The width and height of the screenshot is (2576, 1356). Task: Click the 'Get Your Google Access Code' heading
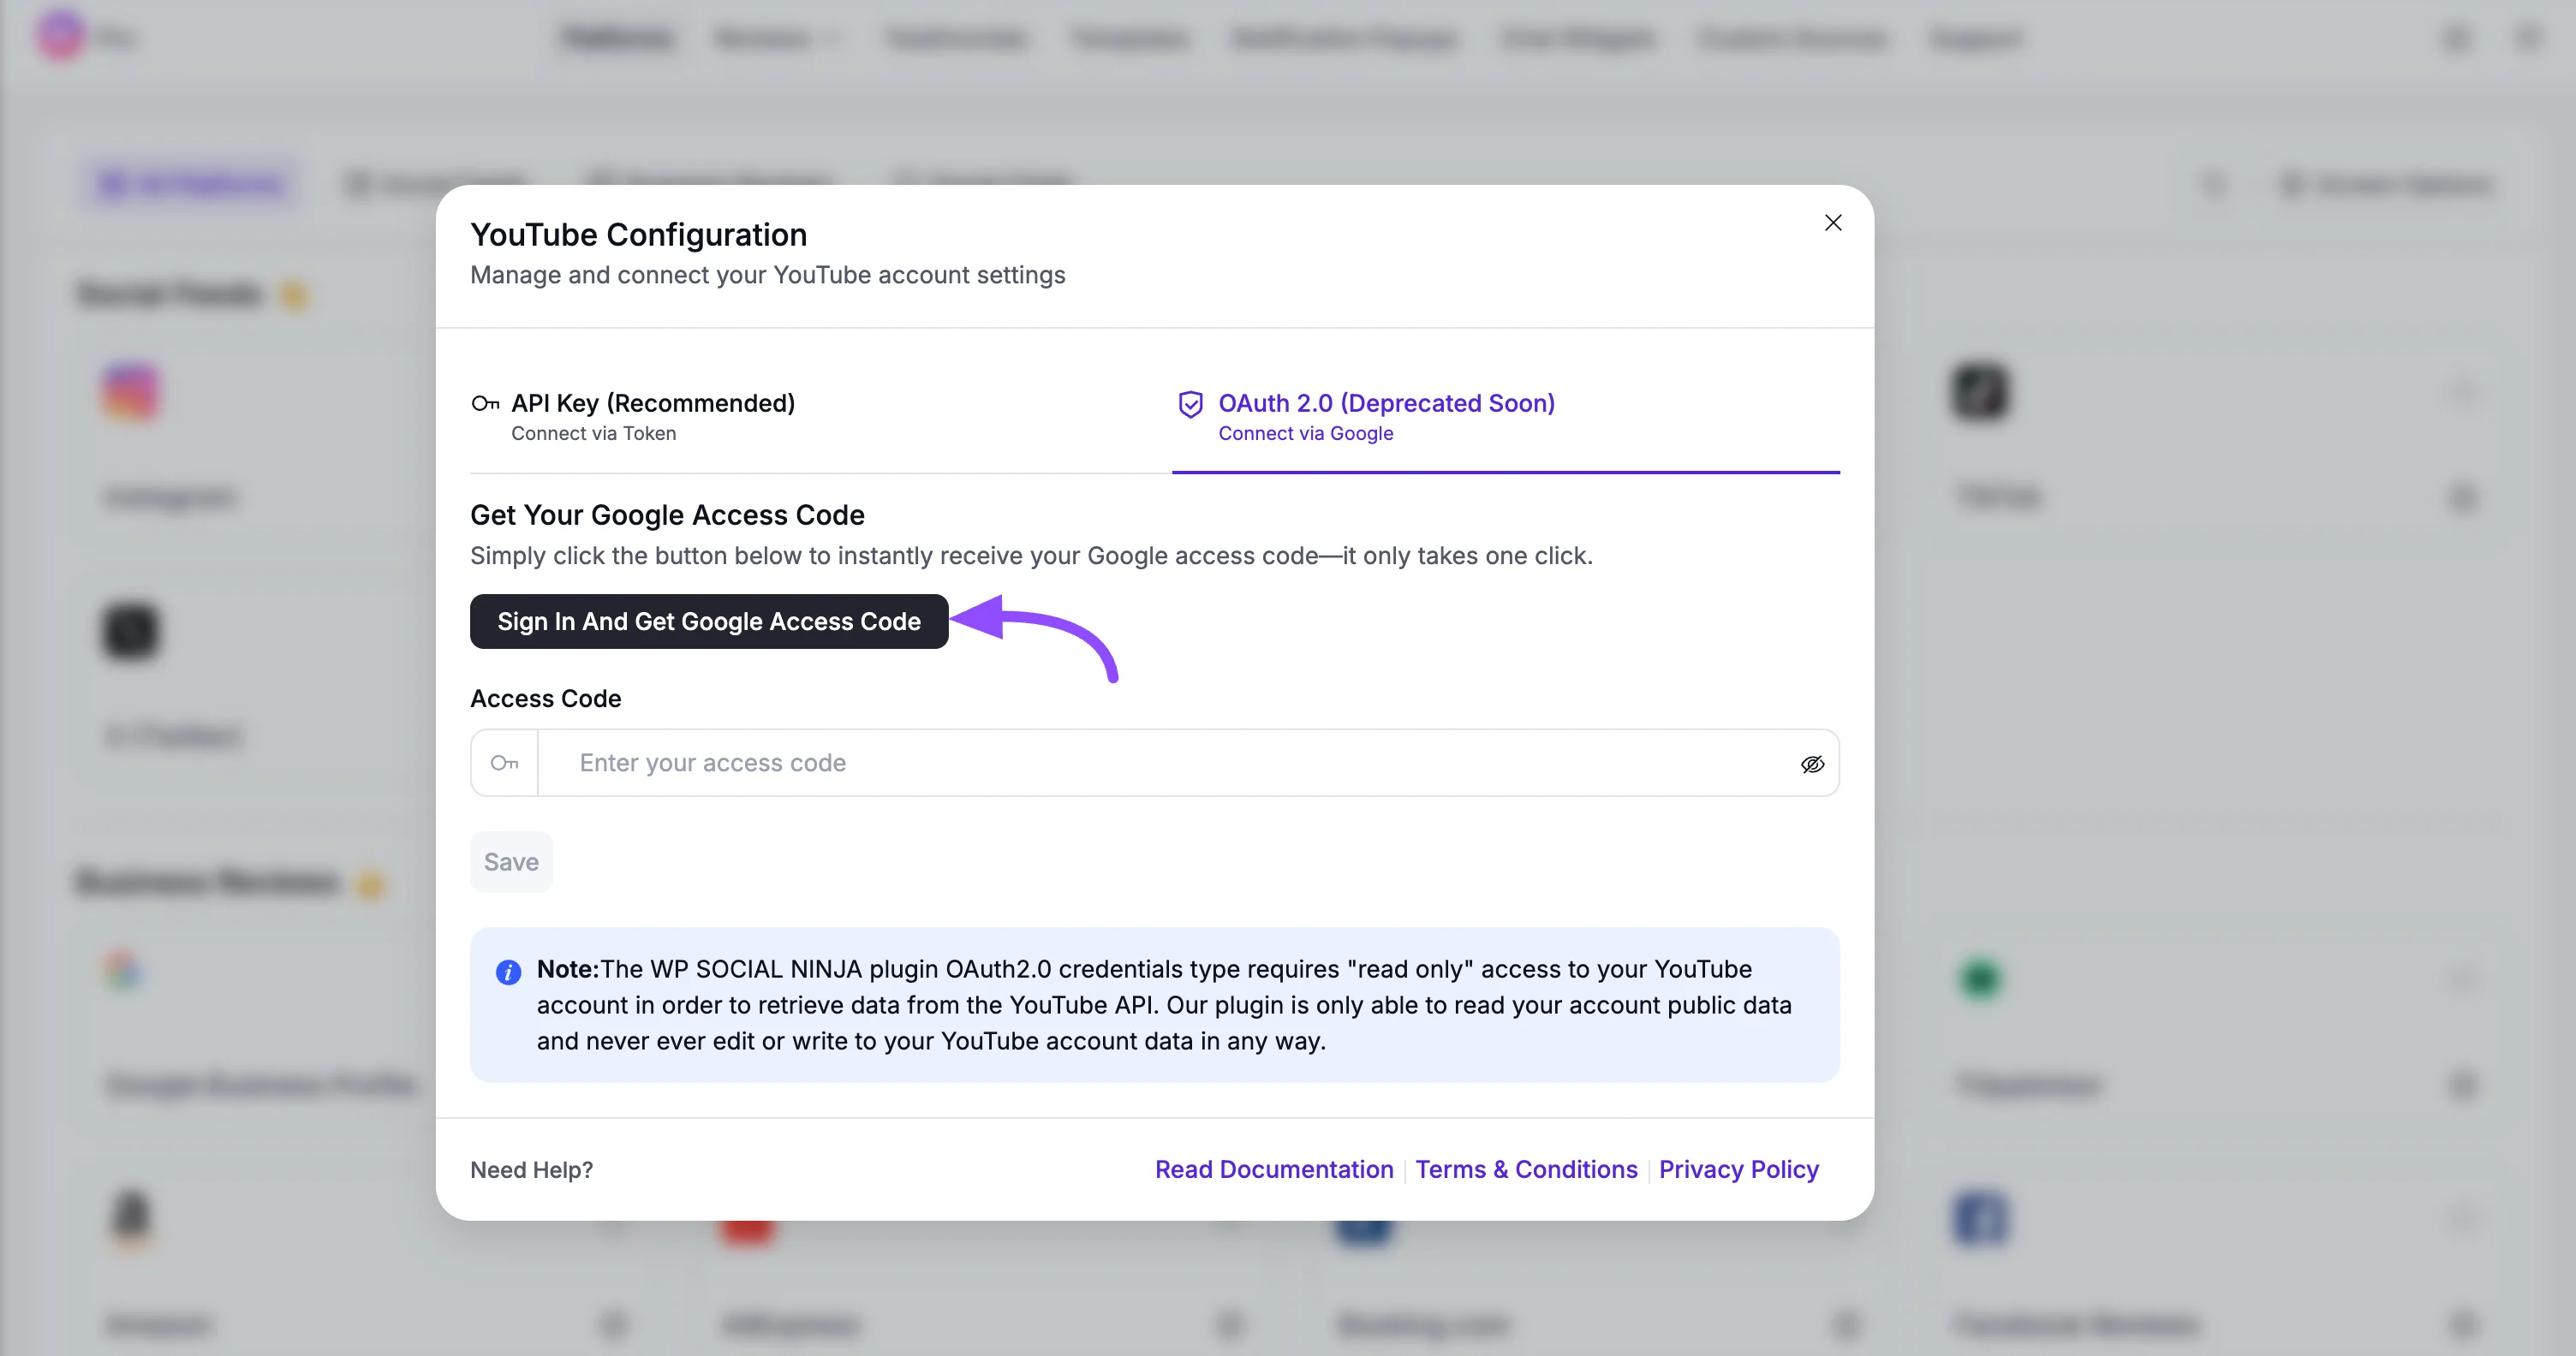pos(667,514)
